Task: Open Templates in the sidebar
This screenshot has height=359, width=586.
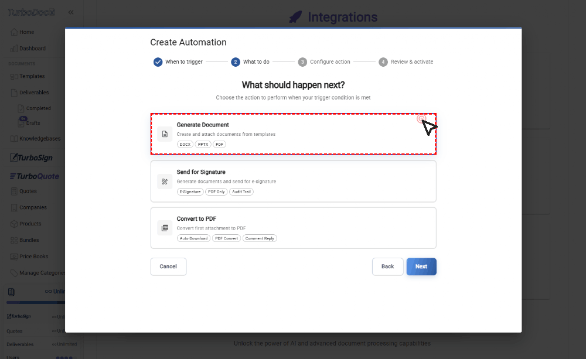Action: pos(32,76)
